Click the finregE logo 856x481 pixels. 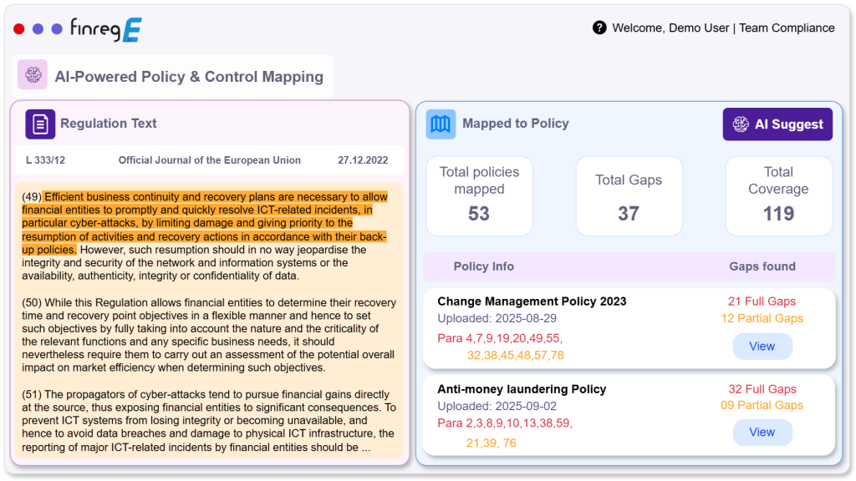pos(105,29)
